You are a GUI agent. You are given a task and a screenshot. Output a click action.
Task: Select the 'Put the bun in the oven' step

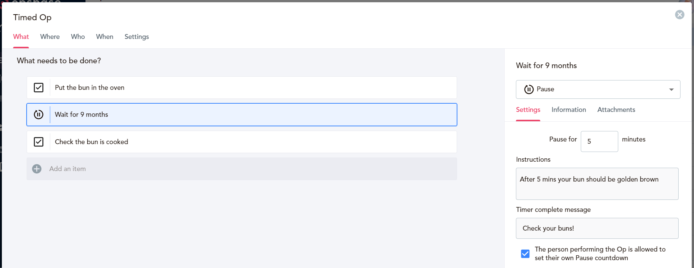pyautogui.click(x=242, y=88)
